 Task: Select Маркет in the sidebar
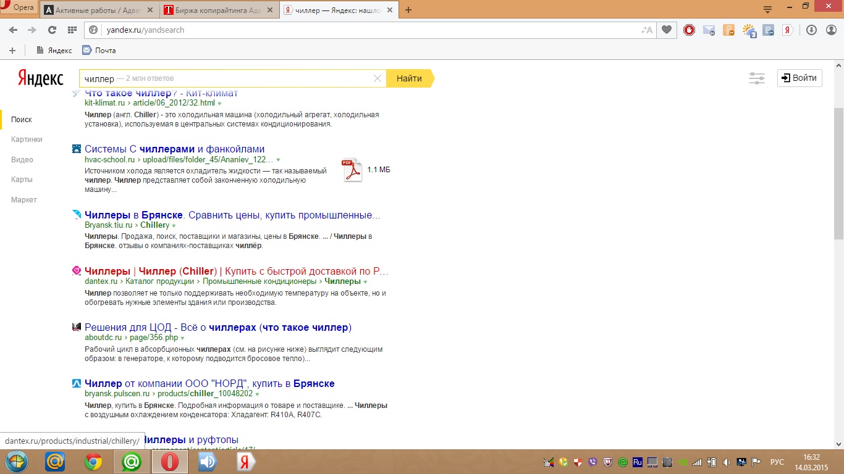point(24,200)
